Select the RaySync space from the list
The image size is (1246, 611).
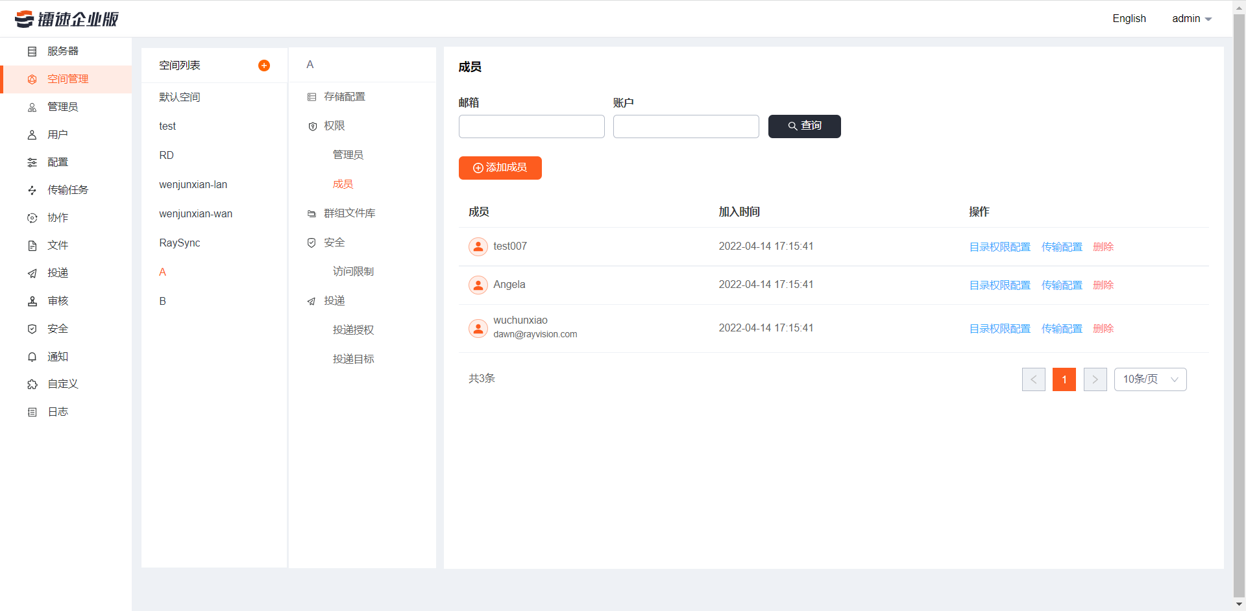coord(178,243)
